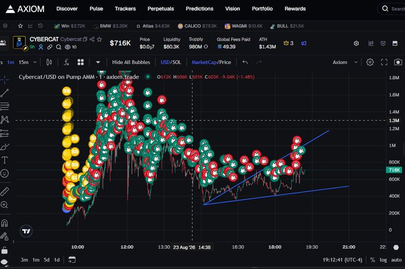Open the history clock icon in ticker bar
This screenshot has width=405, height=269.
40,26
